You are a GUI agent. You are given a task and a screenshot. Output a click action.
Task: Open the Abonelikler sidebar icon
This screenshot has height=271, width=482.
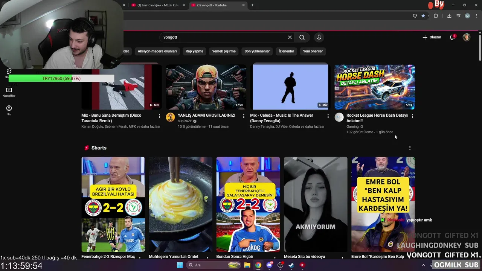[9, 91]
